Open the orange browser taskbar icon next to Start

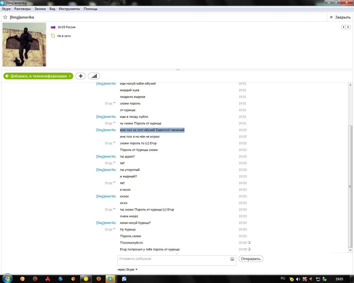tap(22, 279)
